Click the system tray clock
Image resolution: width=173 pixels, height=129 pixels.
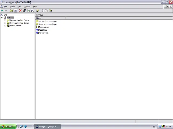168,127
